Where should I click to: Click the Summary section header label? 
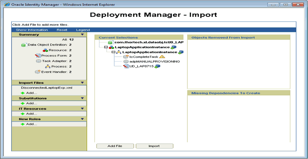pyautogui.click(x=29, y=35)
